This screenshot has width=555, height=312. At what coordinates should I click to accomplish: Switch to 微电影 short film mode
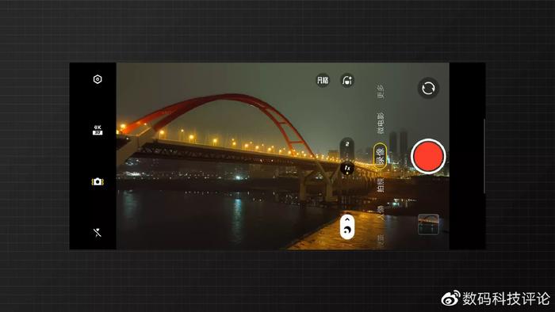[x=381, y=123]
